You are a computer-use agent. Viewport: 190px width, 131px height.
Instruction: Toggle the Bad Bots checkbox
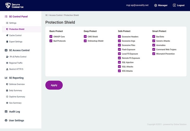pos(154,37)
